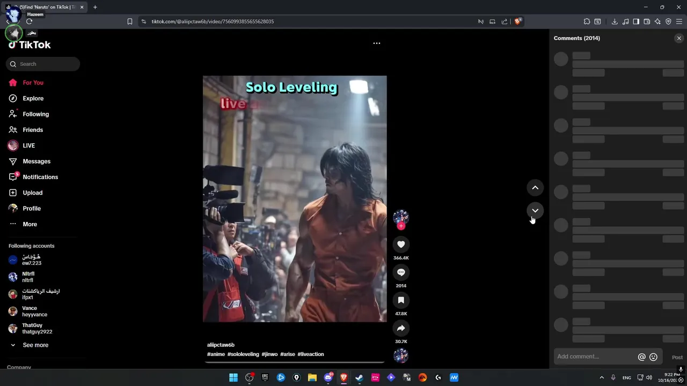Open Steam from the taskbar
Image resolution: width=687 pixels, height=386 pixels.
click(x=359, y=377)
